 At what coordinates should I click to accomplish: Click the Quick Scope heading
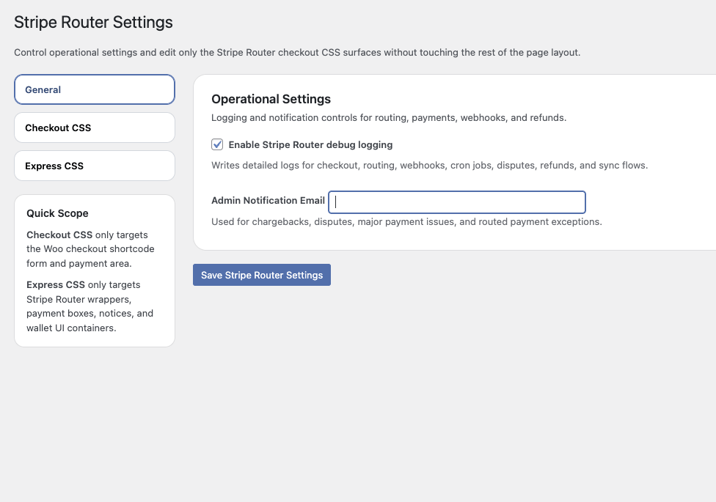pyautogui.click(x=57, y=213)
